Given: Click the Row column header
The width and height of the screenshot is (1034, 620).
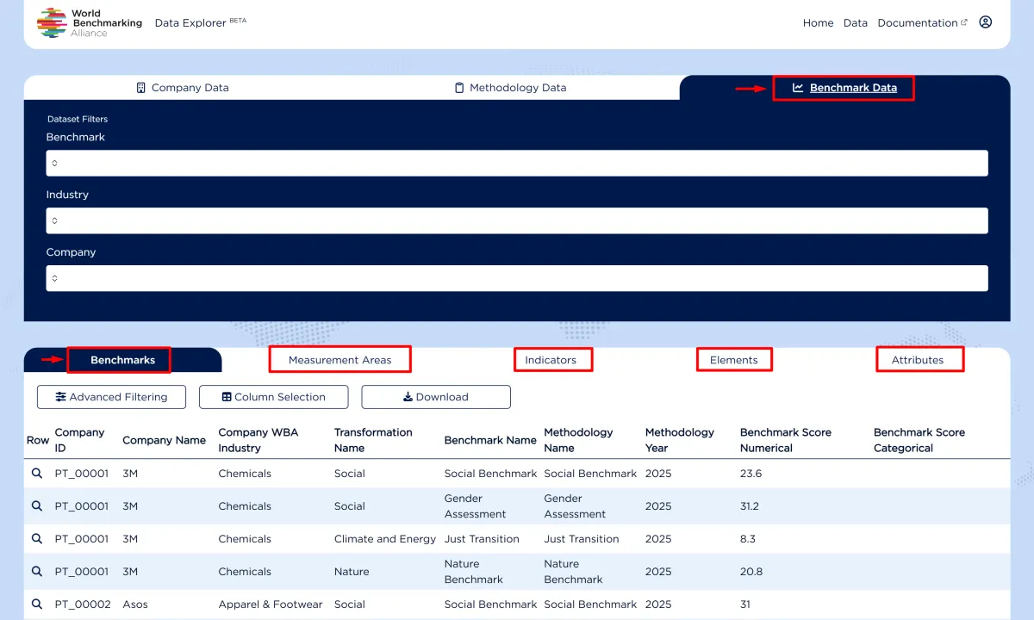Looking at the screenshot, I should tap(38, 440).
